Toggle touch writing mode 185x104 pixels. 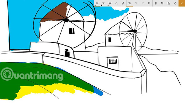[x=130, y=3]
